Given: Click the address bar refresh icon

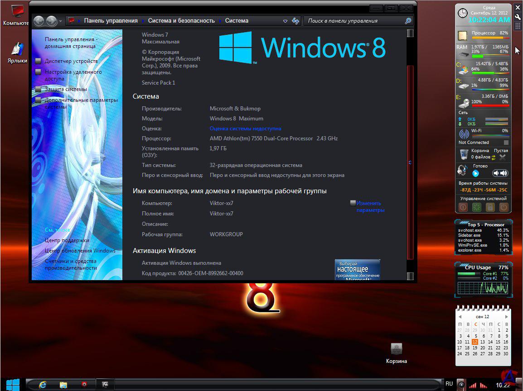Looking at the screenshot, I should tap(295, 21).
